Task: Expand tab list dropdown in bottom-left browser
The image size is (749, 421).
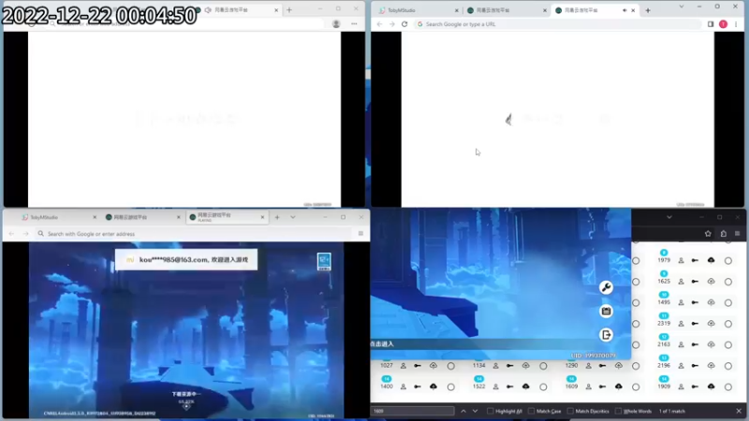Action: click(293, 217)
